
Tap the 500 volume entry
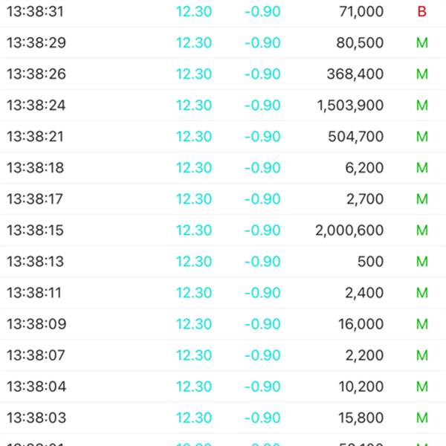tap(370, 262)
